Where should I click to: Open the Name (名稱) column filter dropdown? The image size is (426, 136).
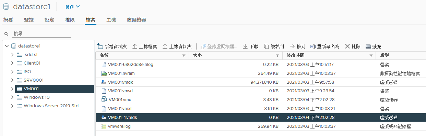pyautogui.click(x=184, y=56)
